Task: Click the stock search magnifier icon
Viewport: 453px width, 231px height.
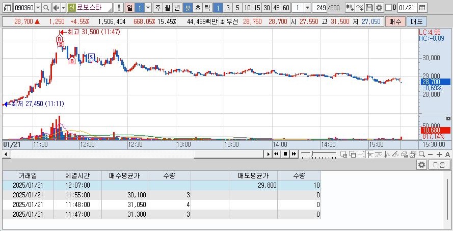Action: pyautogui.click(x=46, y=8)
